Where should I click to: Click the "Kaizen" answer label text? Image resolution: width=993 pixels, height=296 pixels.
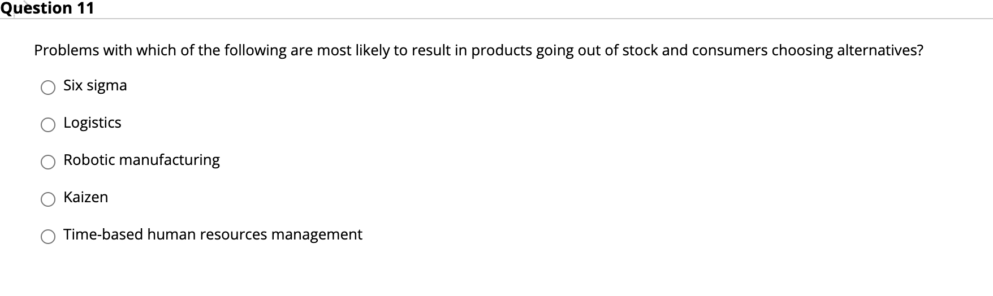point(85,197)
